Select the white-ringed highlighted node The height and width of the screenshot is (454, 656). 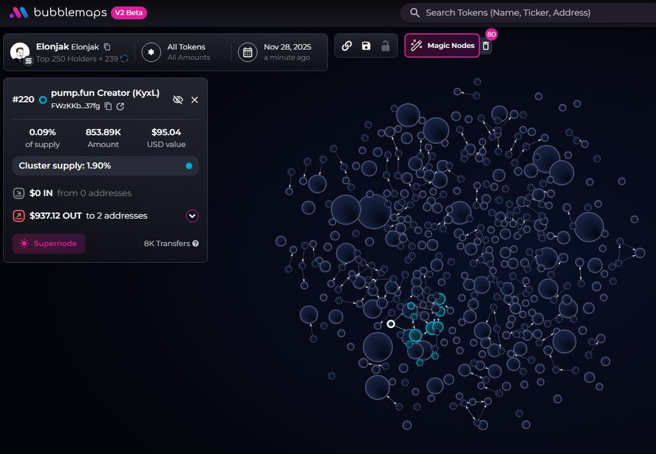coord(391,324)
